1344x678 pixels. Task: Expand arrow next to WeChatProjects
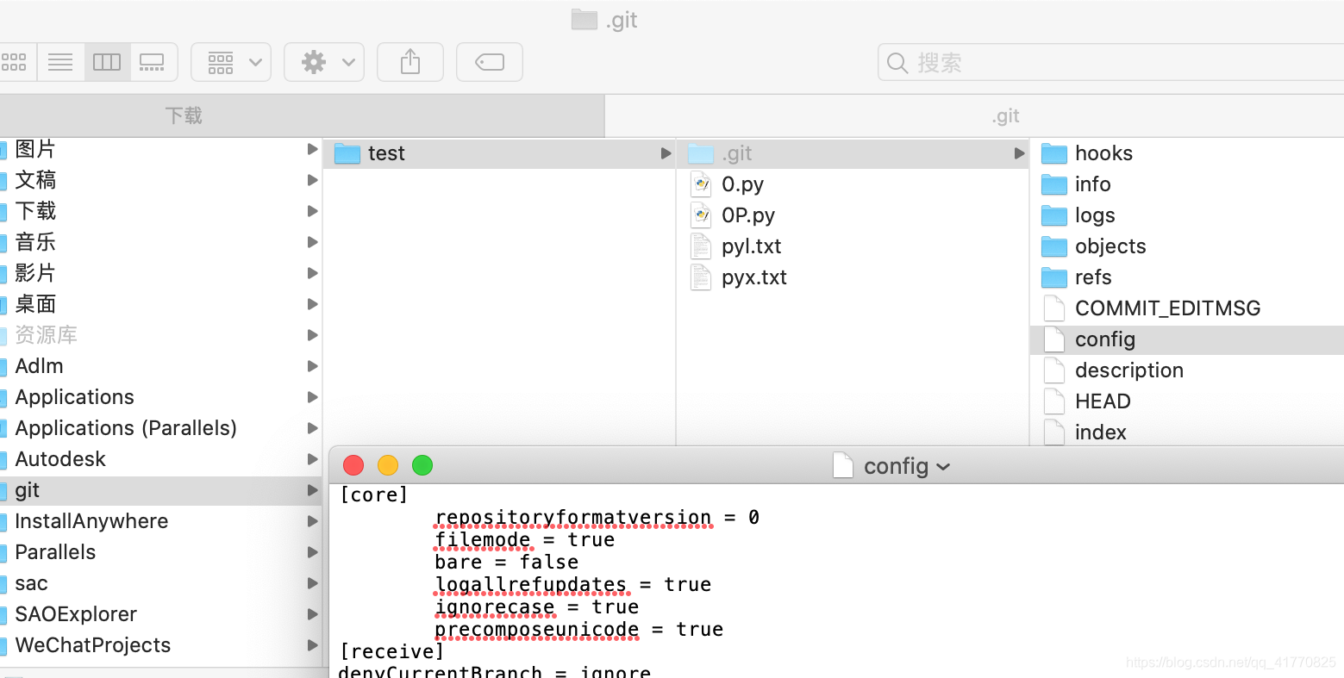(x=312, y=645)
